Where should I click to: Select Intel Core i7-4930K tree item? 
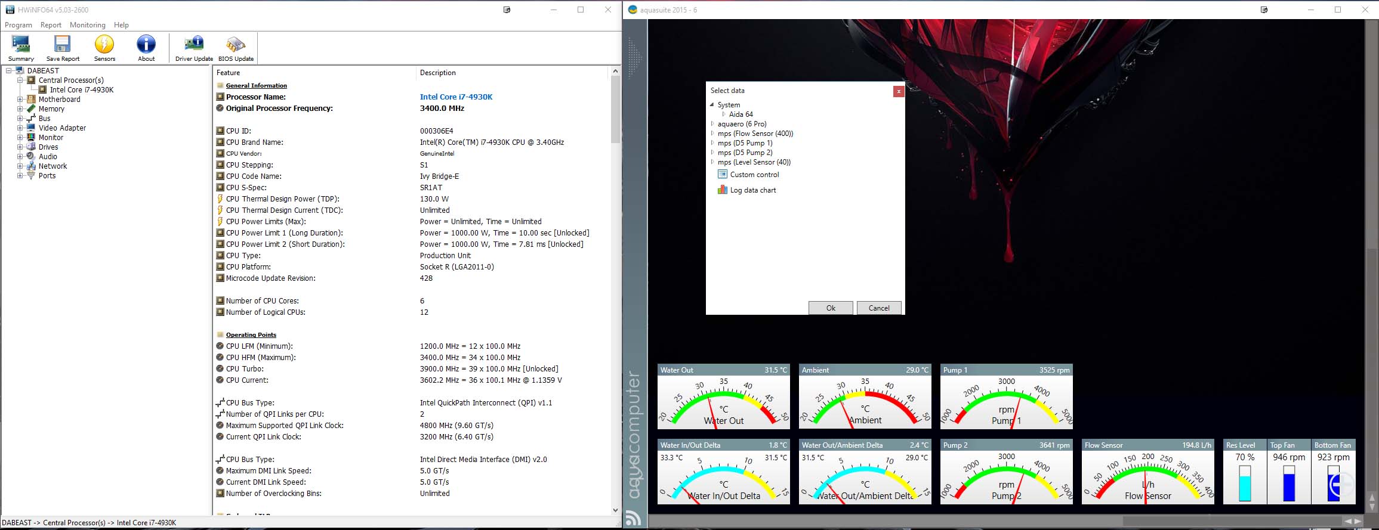pos(81,90)
